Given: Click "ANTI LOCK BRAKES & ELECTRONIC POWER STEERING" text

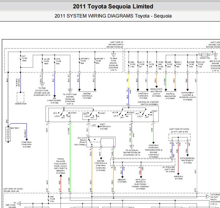Looking at the screenshot, I should pyautogui.click(x=141, y=184).
